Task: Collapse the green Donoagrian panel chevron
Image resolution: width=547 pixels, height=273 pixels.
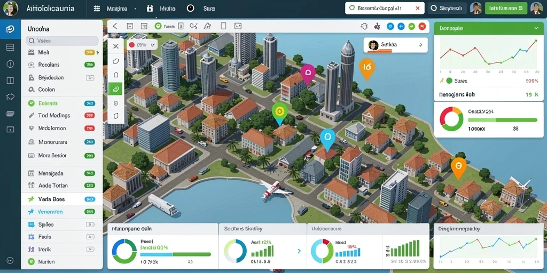Action: 536,28
